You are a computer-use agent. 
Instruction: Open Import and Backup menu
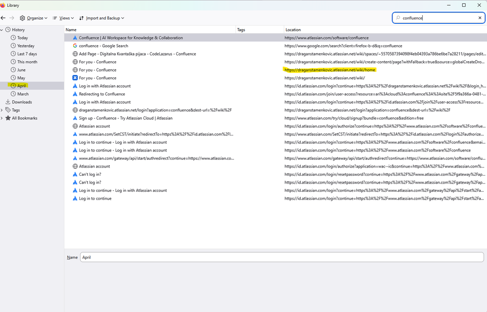(x=101, y=18)
